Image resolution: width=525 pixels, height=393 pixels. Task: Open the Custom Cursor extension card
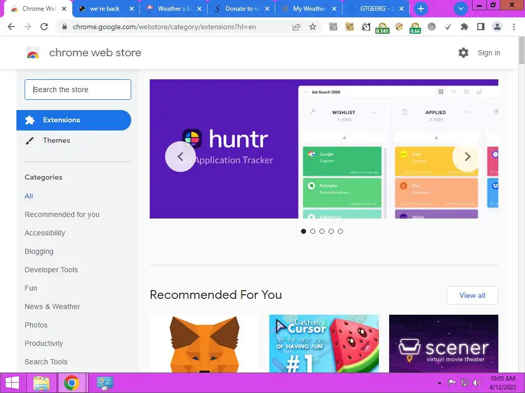click(x=324, y=343)
